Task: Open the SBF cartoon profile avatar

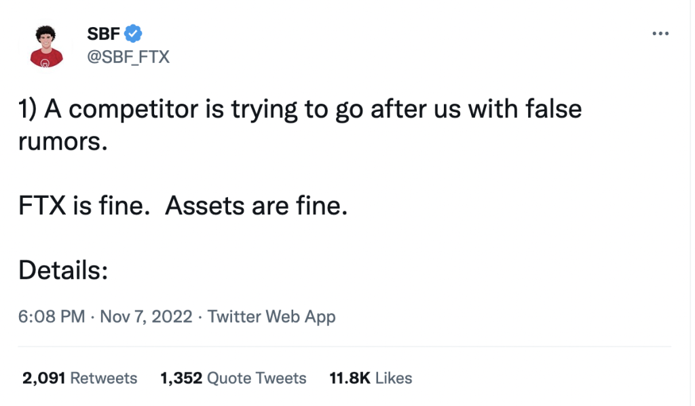Action: [46, 46]
